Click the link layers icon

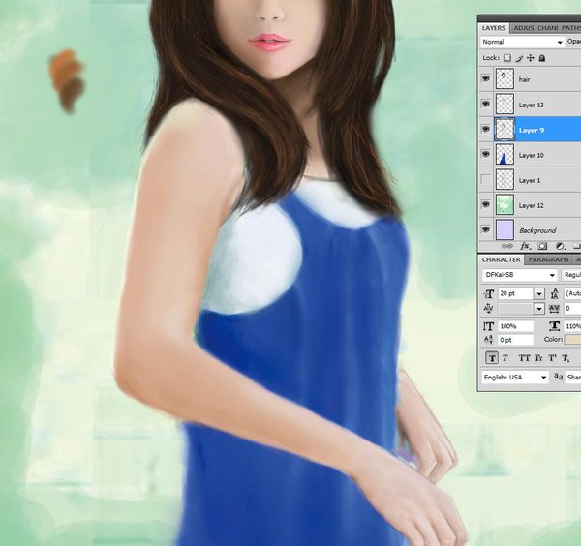click(506, 246)
